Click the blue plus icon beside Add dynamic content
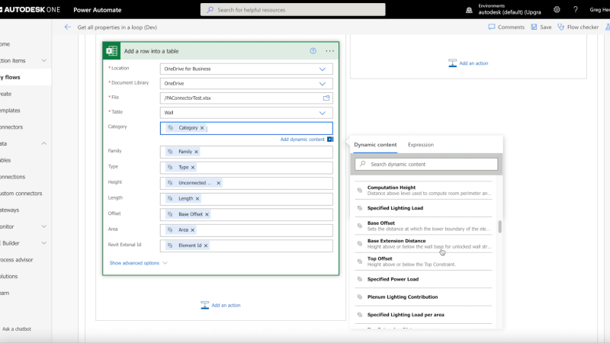610x343 pixels. tap(330, 139)
